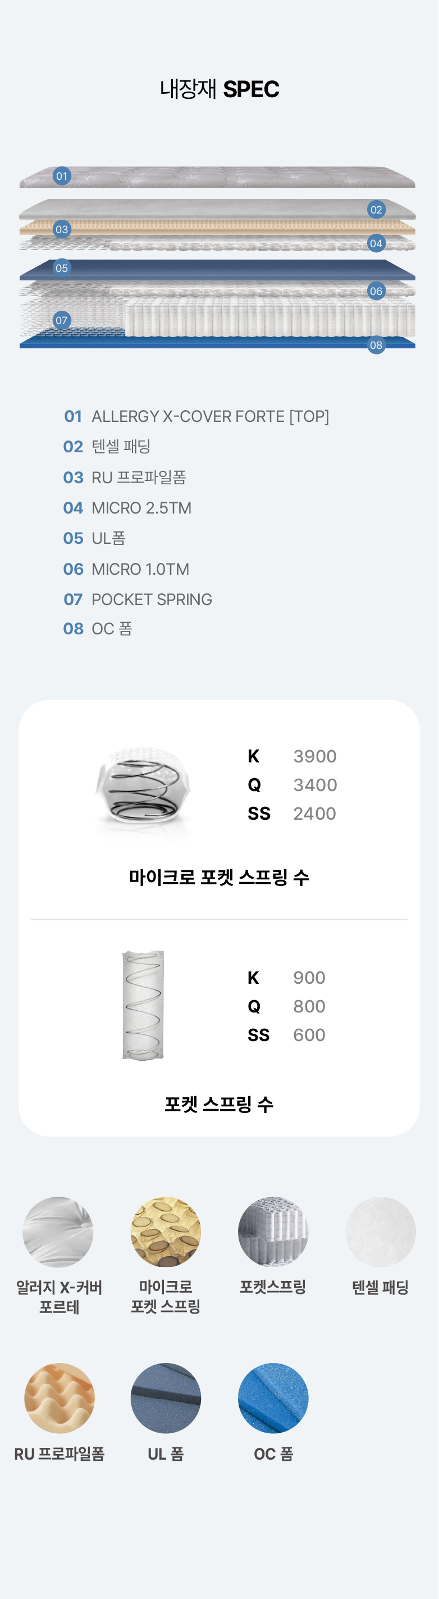
Task: Click the 마이크로 포켓 스프링 circle thumbnail
Action: (x=166, y=1232)
